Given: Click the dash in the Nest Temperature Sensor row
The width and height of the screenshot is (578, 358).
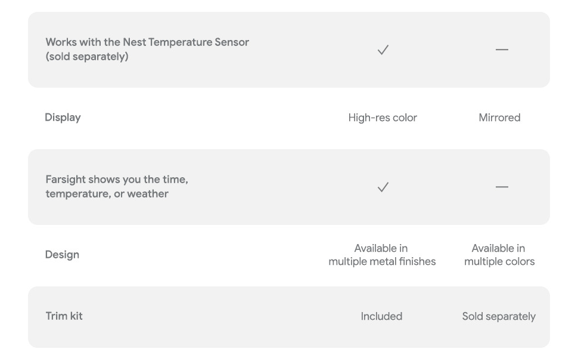Looking at the screenshot, I should pos(502,50).
